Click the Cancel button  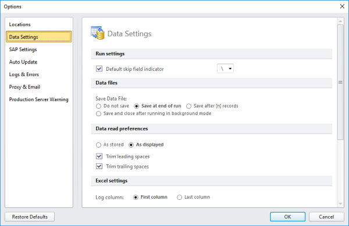(326, 217)
